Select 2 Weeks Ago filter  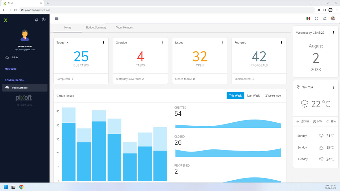[273, 96]
